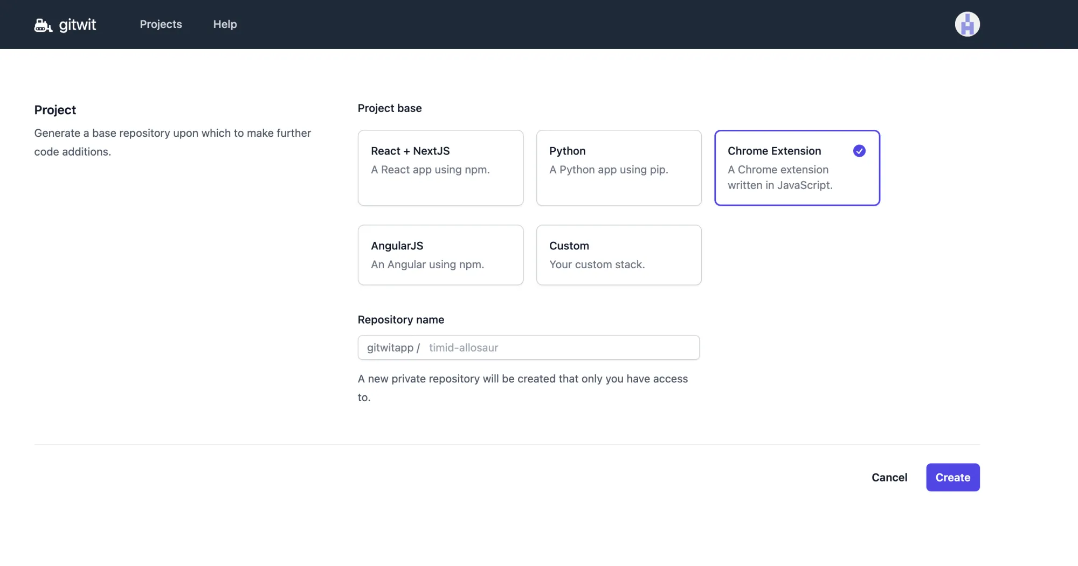Choose the AngularJS project base
The height and width of the screenshot is (566, 1078).
pos(440,255)
